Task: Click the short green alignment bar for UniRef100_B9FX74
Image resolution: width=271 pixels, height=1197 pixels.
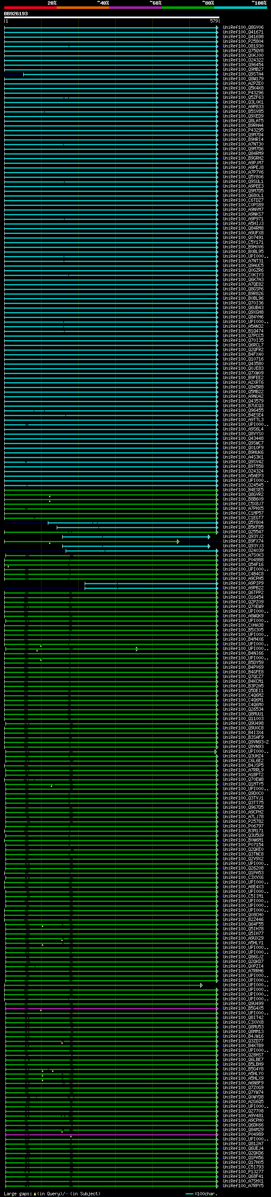Action: click(x=91, y=541)
